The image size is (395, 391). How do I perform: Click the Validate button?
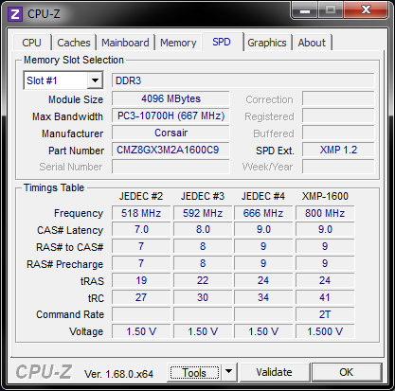tap(274, 372)
